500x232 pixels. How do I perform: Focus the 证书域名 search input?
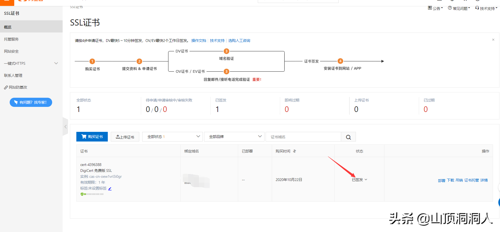[303, 137]
